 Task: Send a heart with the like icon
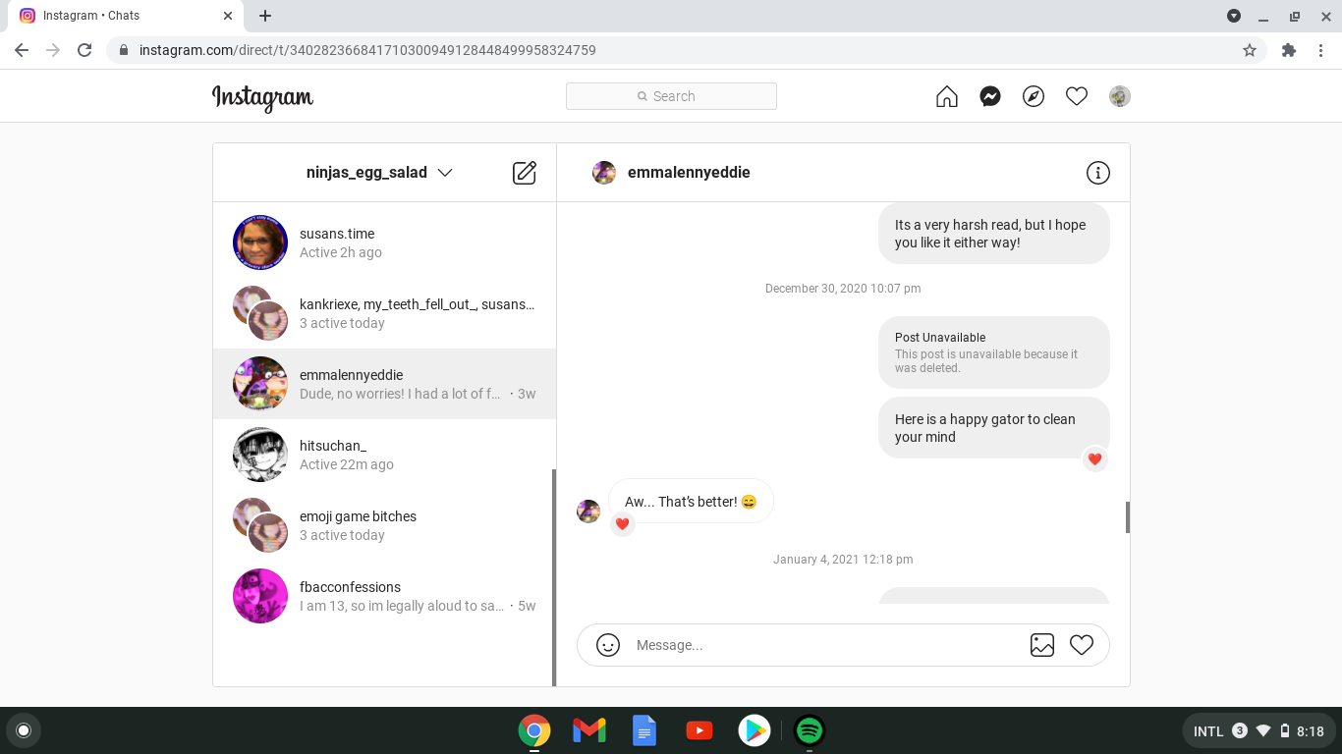click(x=1082, y=645)
